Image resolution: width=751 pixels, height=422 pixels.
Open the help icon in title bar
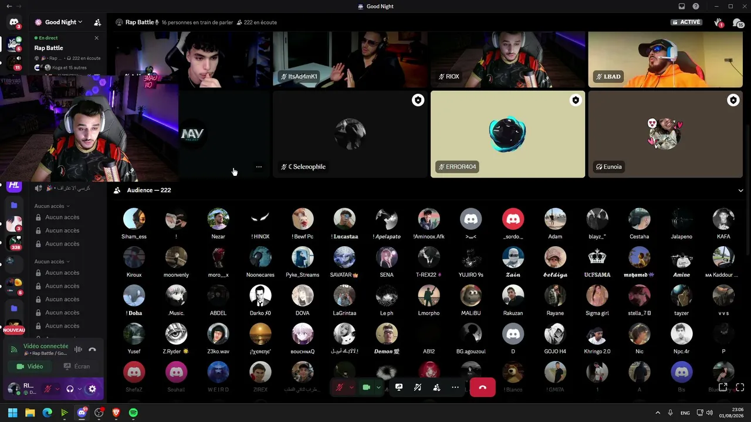pos(696,6)
